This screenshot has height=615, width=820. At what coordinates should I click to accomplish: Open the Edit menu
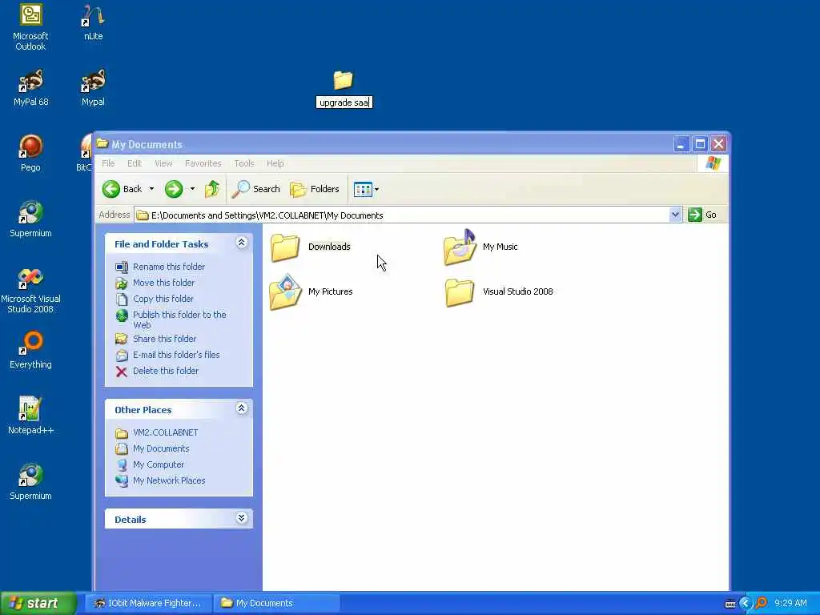pyautogui.click(x=135, y=163)
